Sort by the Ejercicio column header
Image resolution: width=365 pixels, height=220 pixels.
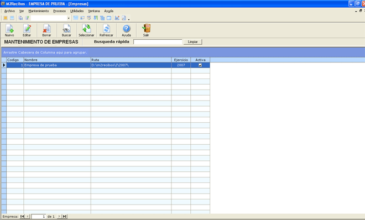[x=181, y=60]
